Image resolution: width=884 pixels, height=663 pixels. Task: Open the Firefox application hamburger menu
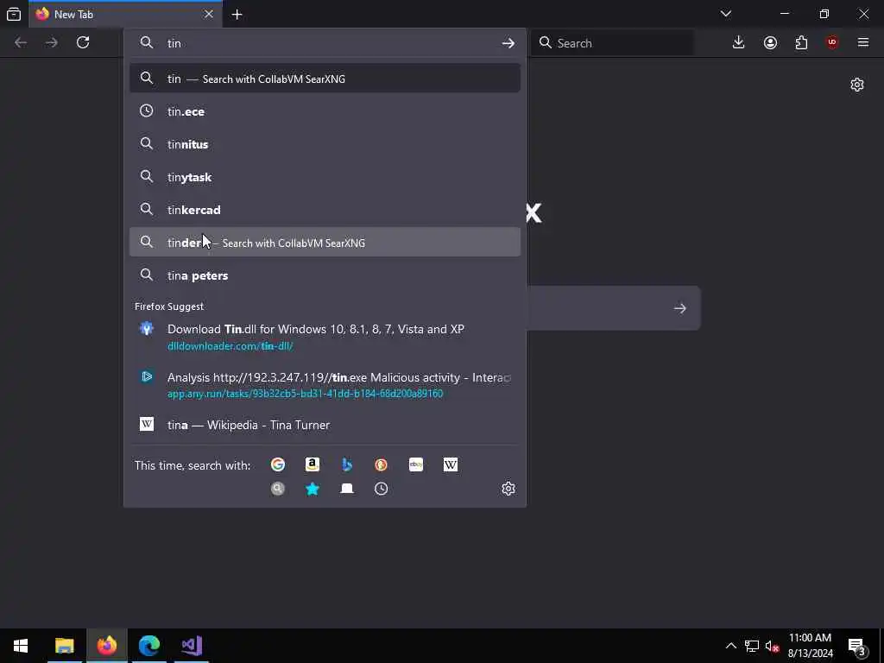(x=863, y=42)
